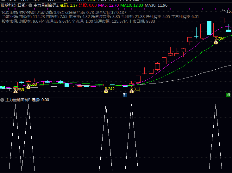Click the money bag icon labeled 663
This screenshot has width=232, height=173.
pyautogui.click(x=28, y=87)
